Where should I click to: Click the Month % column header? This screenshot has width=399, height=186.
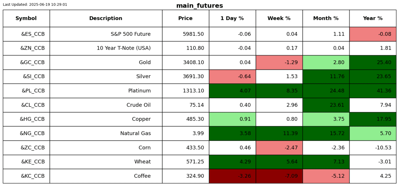[326, 18]
